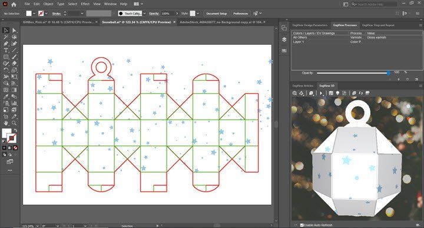This screenshot has height=228, width=424.
Task: Click the Illustrator Home icon
Action: click(x=14, y=4)
